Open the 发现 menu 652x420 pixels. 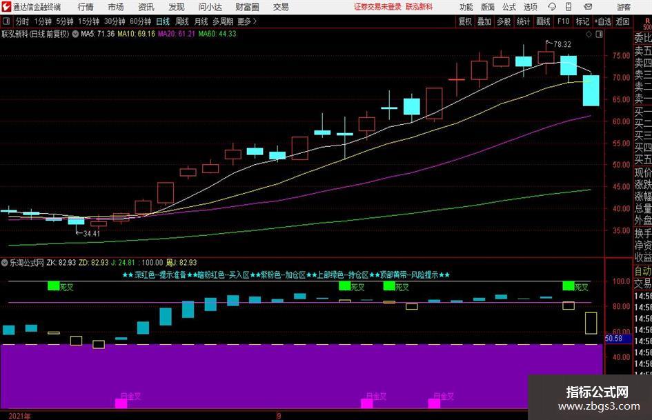[177, 7]
